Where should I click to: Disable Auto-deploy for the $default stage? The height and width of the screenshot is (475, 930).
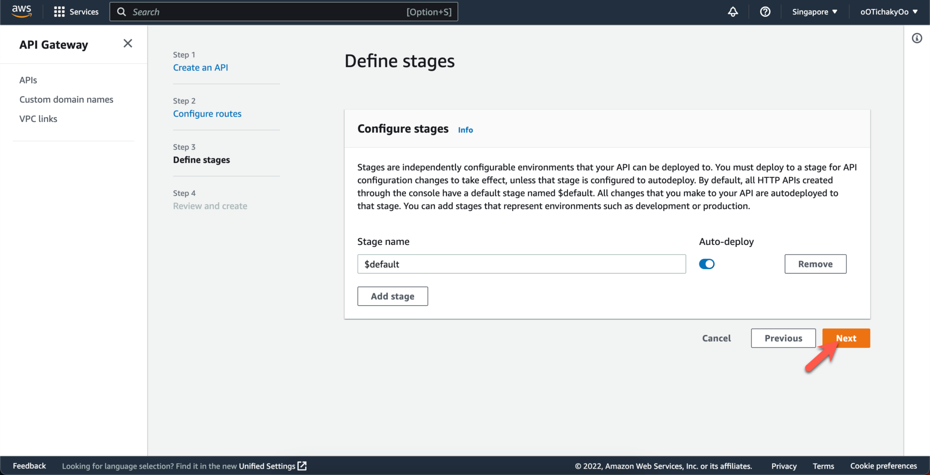point(707,264)
